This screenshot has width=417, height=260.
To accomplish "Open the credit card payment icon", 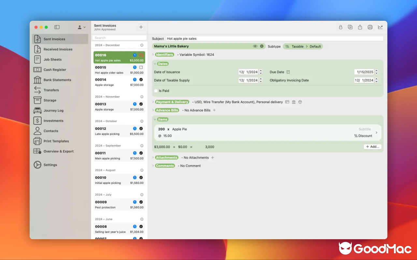I will 287,102.
